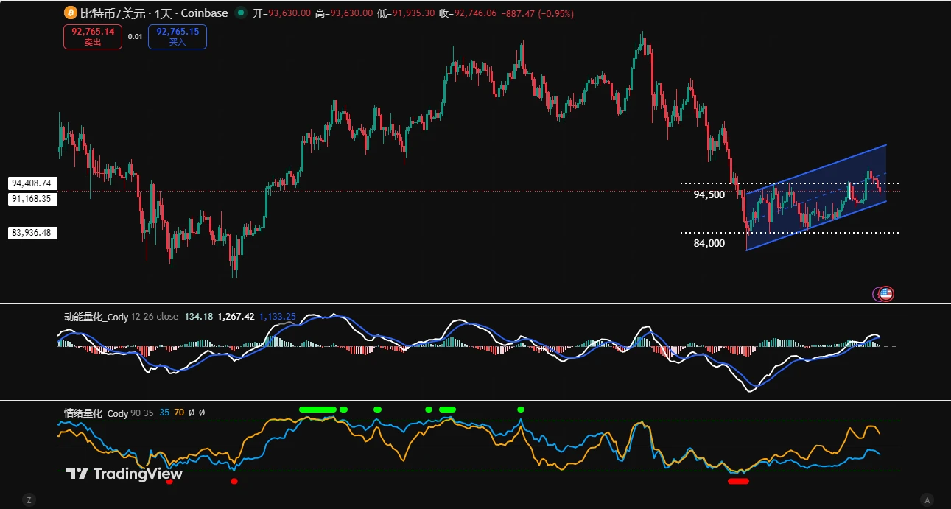Click the round Z button at bottom left

click(28, 499)
